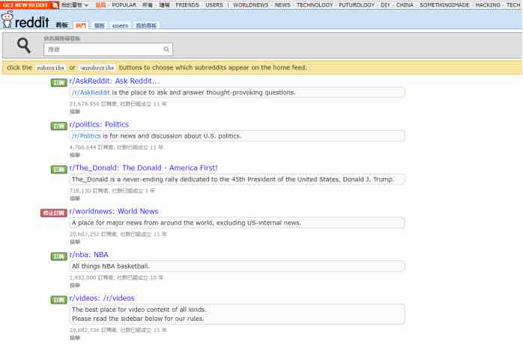The image size is (523, 344).
Task: Open the r/worldnews: World News link
Action: (114, 211)
